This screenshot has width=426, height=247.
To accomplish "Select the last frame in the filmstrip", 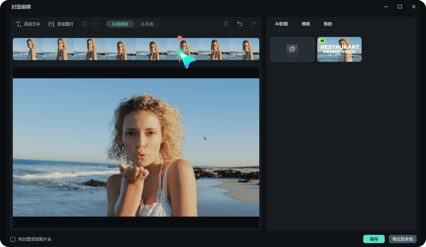I will point(244,49).
